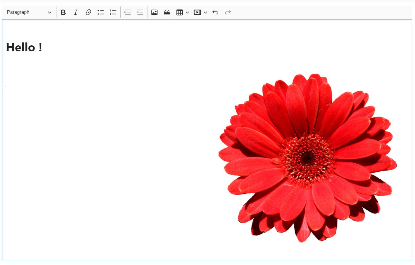Click the grayed-out redo arrow

point(228,12)
